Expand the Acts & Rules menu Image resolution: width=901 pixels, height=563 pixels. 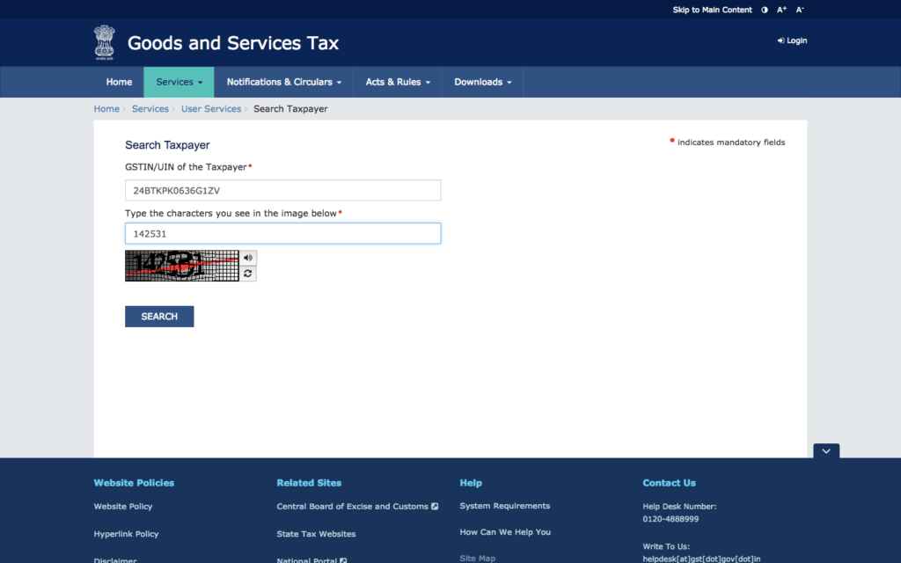[x=398, y=82]
